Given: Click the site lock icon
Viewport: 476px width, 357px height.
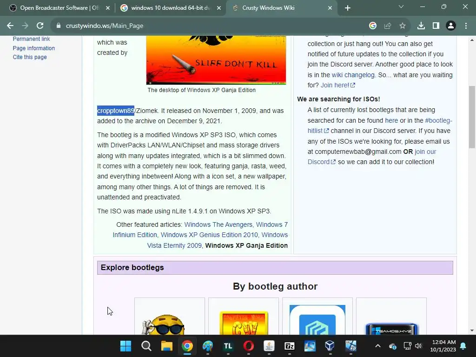Looking at the screenshot, I should click(59, 26).
